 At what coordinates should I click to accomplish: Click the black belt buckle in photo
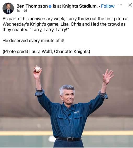coord(70,139)
